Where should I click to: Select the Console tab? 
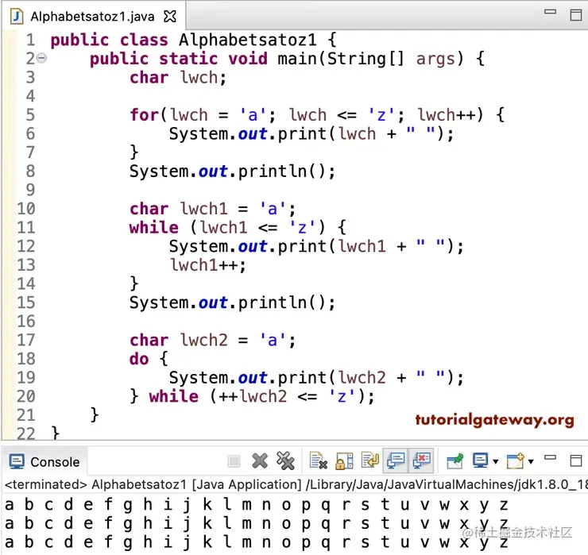click(x=44, y=461)
